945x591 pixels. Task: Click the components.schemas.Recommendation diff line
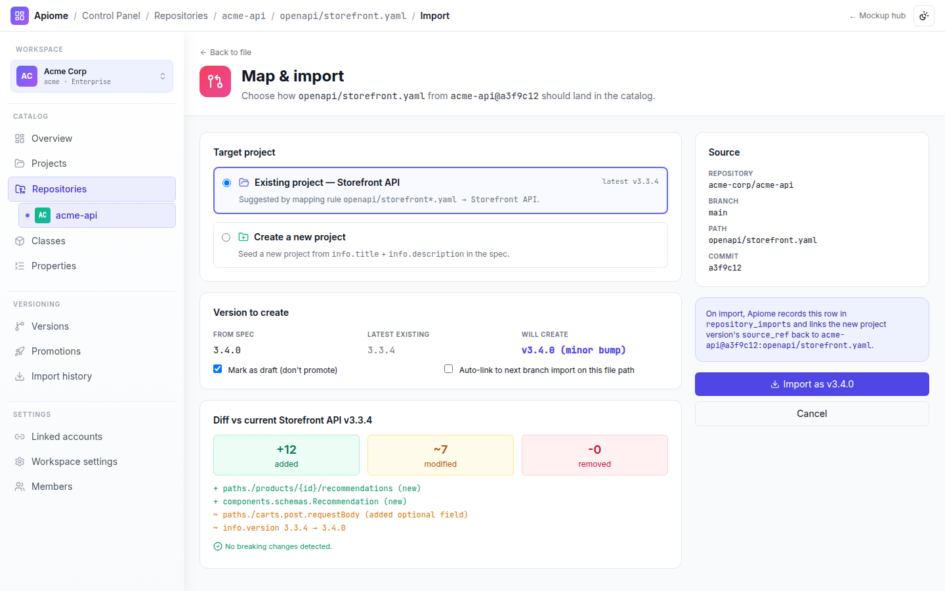pos(310,502)
